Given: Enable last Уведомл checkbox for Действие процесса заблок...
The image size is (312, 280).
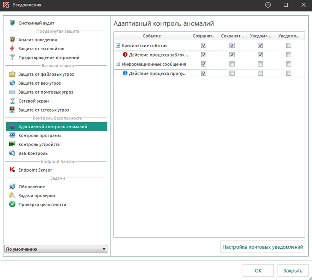Looking at the screenshot, I should [289, 55].
